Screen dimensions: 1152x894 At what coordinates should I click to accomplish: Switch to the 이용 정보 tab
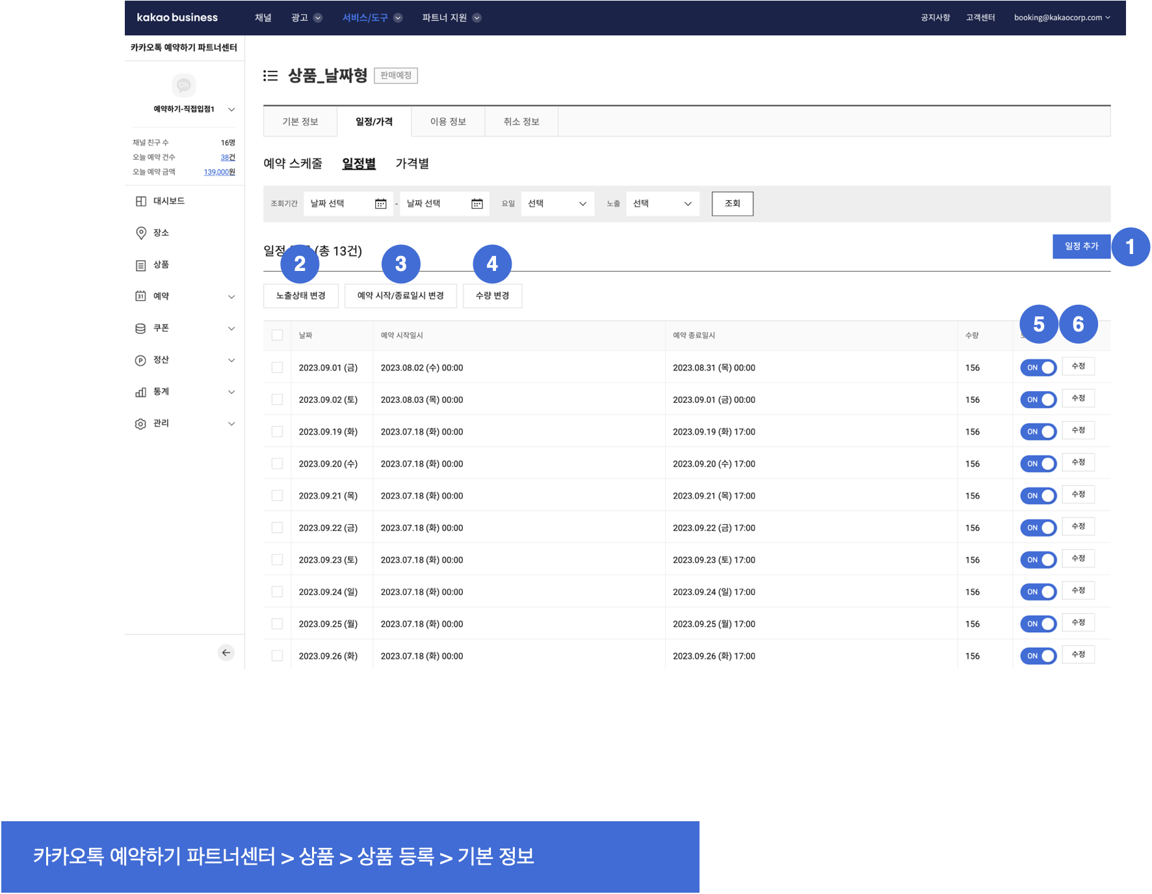coord(448,121)
